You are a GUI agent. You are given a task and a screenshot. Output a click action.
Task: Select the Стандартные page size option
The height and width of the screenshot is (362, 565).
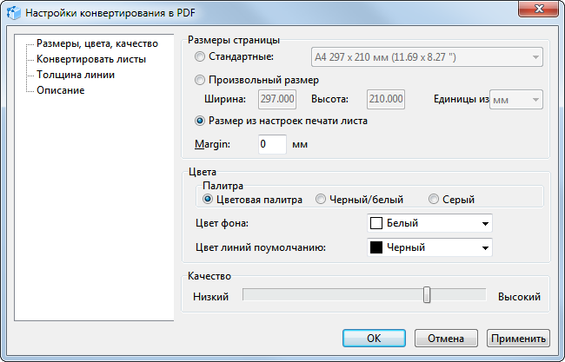coord(201,57)
